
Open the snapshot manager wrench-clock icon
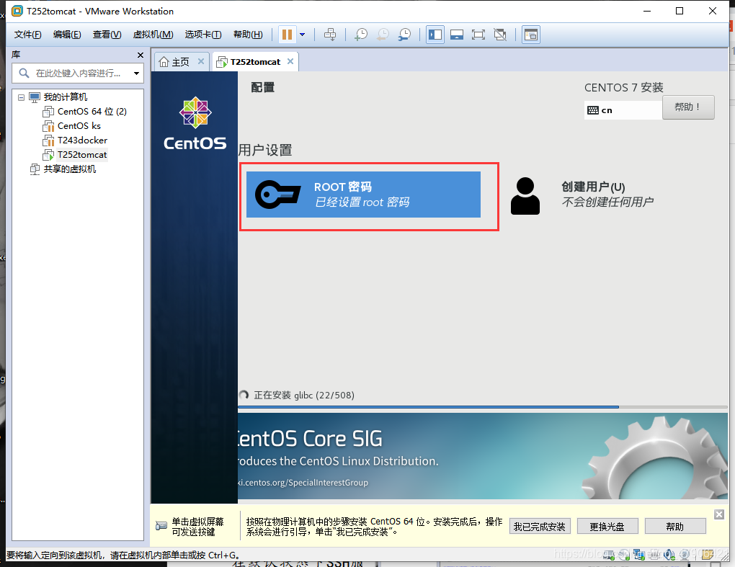[404, 34]
